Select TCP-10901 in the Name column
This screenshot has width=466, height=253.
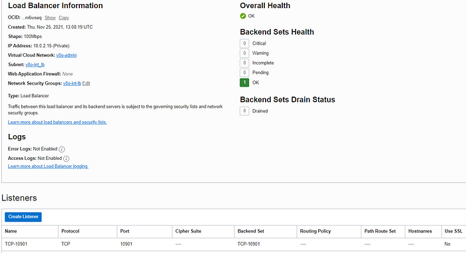(16, 244)
